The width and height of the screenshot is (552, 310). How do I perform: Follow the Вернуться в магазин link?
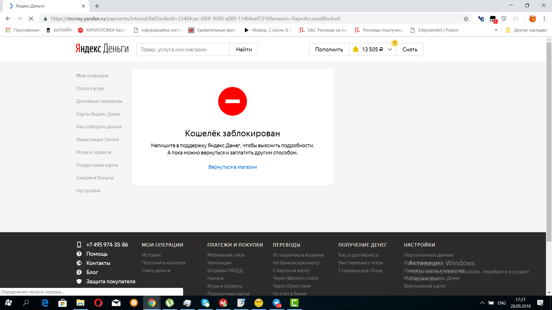[232, 167]
